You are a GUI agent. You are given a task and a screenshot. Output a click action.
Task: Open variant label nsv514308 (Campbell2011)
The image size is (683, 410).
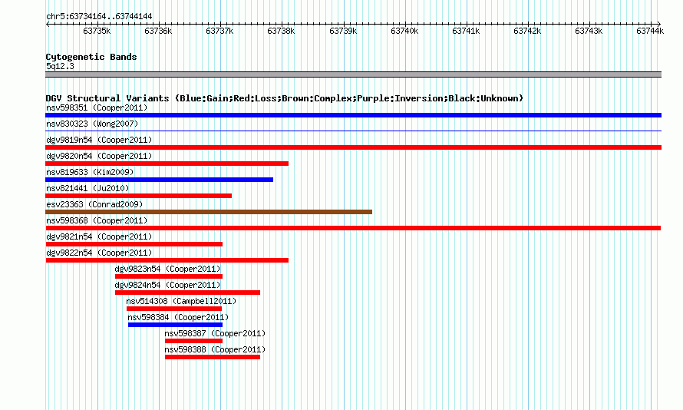(x=181, y=301)
